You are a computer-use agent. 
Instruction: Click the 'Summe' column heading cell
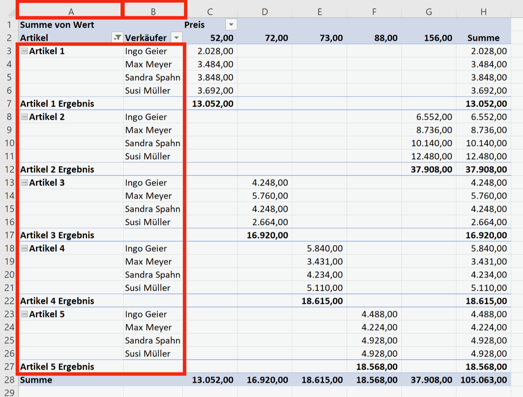coord(483,38)
